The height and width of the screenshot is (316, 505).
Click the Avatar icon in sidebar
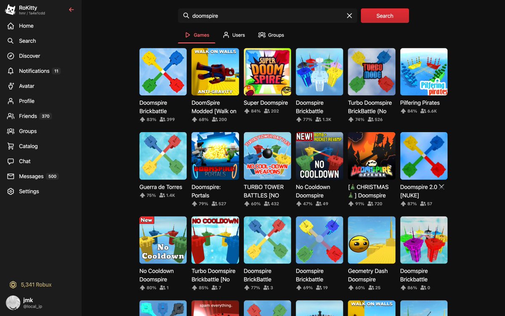(x=11, y=86)
